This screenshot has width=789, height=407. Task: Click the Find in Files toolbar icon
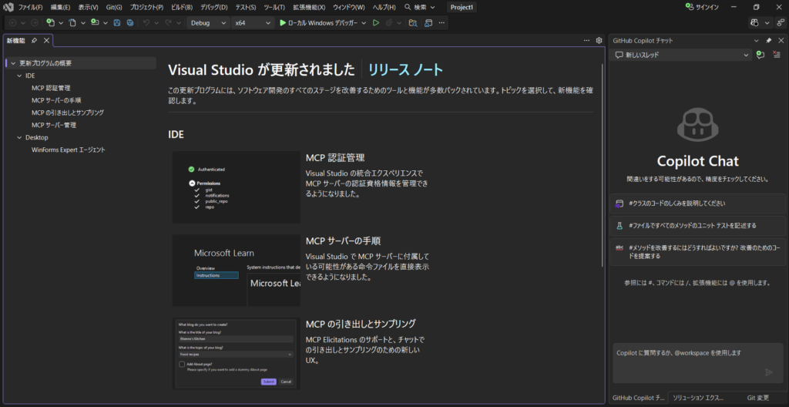coord(413,23)
